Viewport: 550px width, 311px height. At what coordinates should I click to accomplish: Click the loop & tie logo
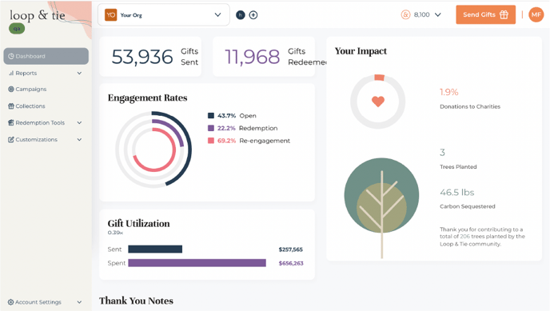coord(38,15)
